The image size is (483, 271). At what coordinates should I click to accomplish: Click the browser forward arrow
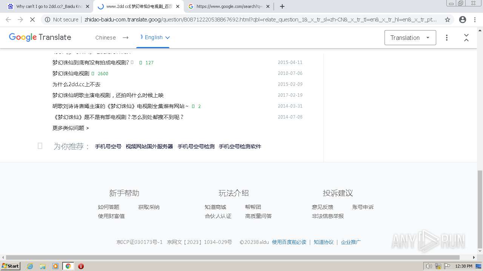click(20, 20)
